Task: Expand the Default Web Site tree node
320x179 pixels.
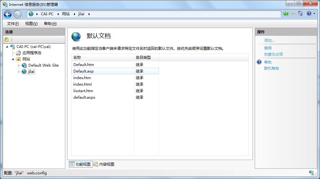Action: point(19,65)
